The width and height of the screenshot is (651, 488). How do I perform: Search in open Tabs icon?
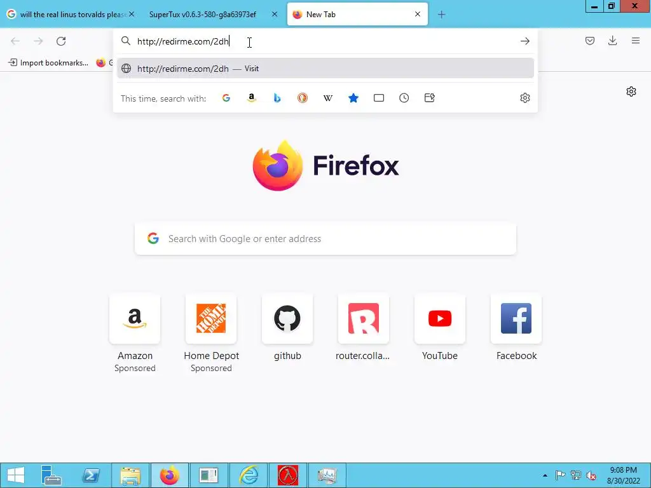[x=379, y=98]
